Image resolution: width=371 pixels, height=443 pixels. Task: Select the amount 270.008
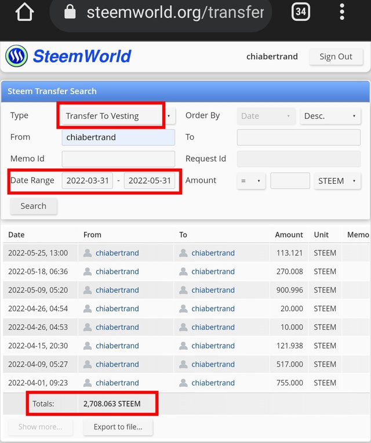tap(289, 271)
